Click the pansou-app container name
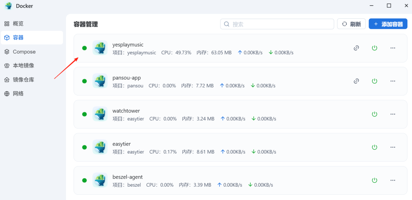The width and height of the screenshot is (412, 200). (127, 78)
